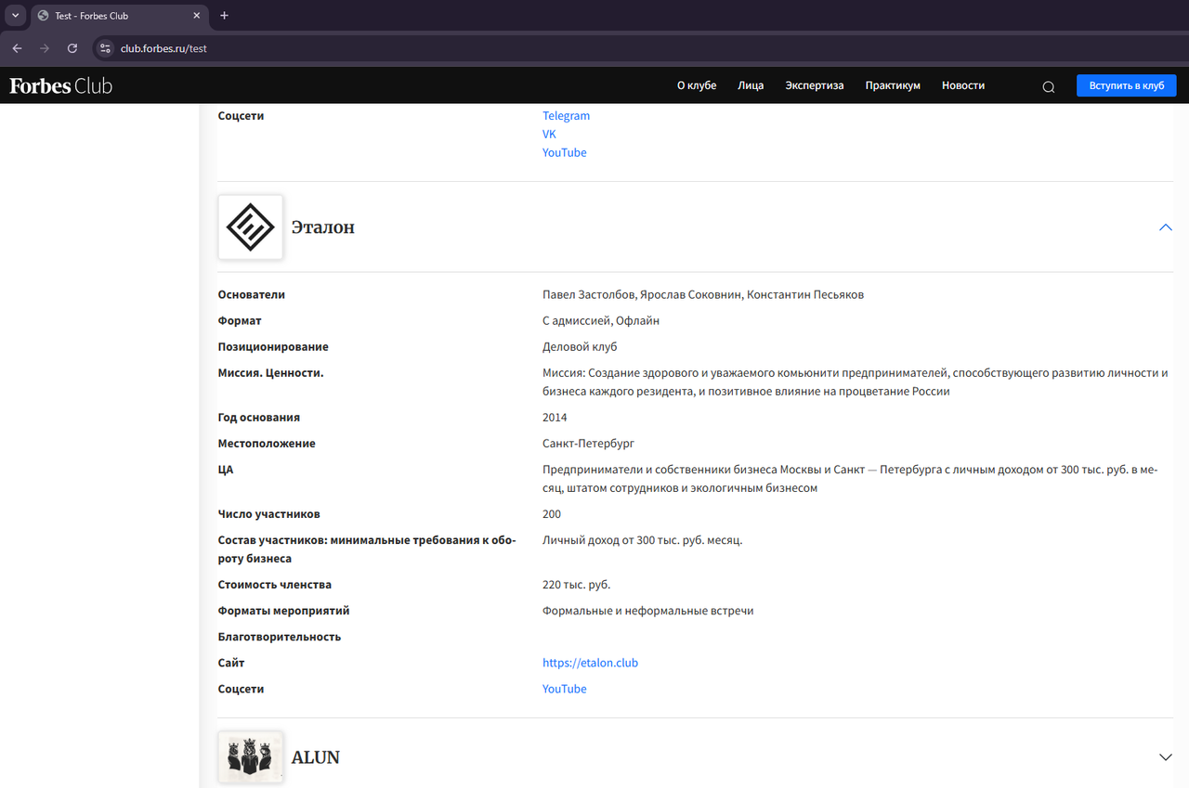Click the 220 тыс. руб. value

(577, 585)
